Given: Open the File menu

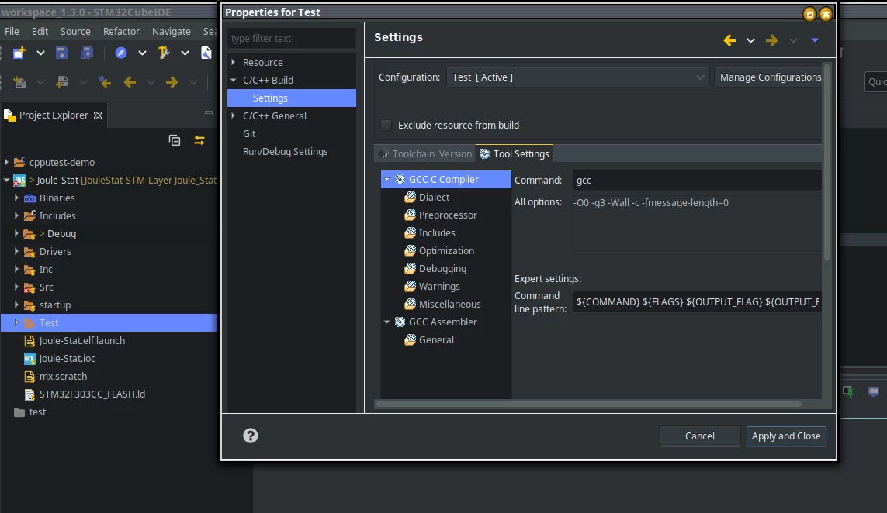Looking at the screenshot, I should [x=12, y=32].
